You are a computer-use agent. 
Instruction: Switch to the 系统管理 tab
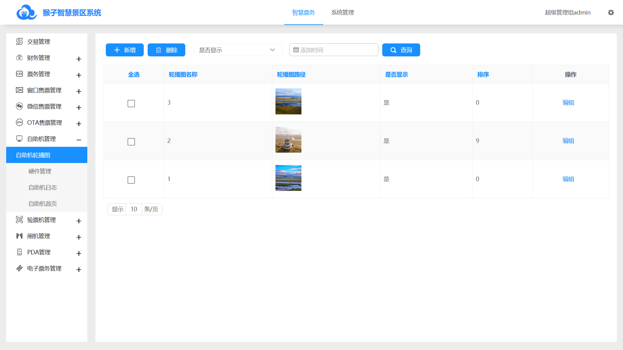coord(342,12)
